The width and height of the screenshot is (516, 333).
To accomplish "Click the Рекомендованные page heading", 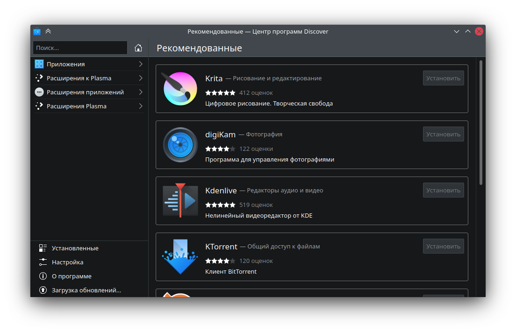I will tap(199, 48).
